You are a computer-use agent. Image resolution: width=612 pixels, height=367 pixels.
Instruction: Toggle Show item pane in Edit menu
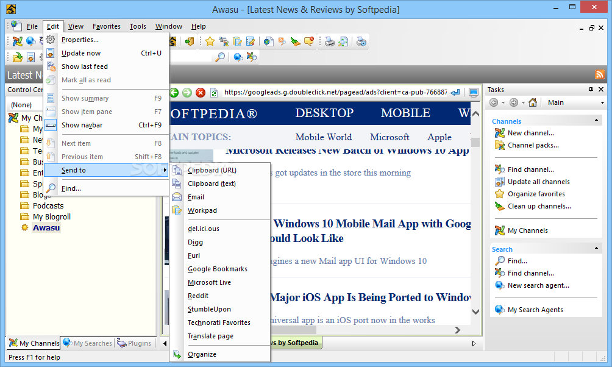pyautogui.click(x=106, y=112)
